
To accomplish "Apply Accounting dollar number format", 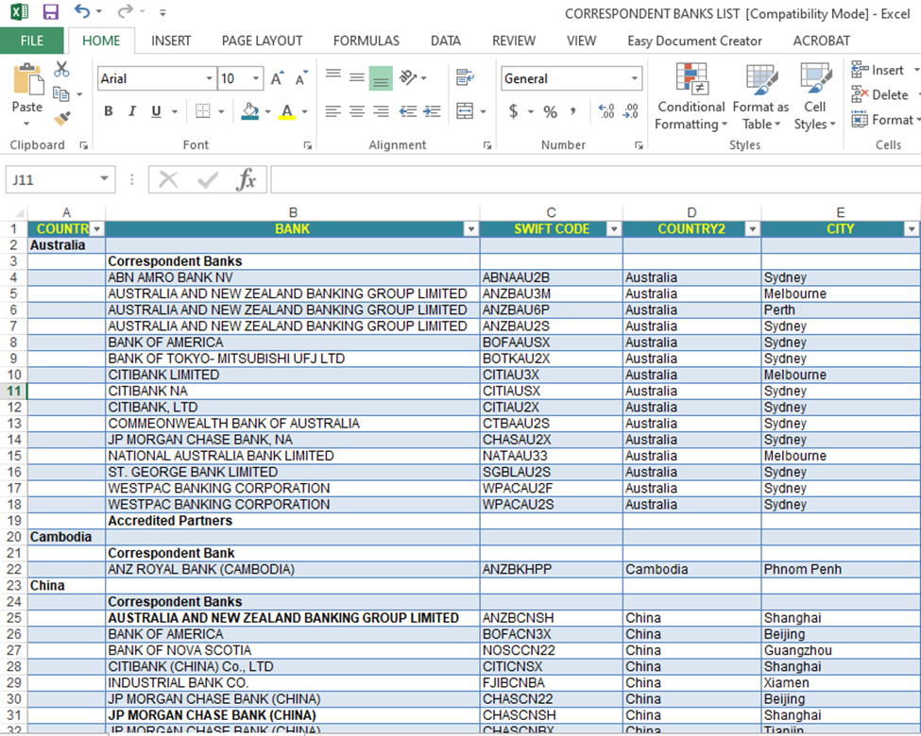I will tap(513, 111).
